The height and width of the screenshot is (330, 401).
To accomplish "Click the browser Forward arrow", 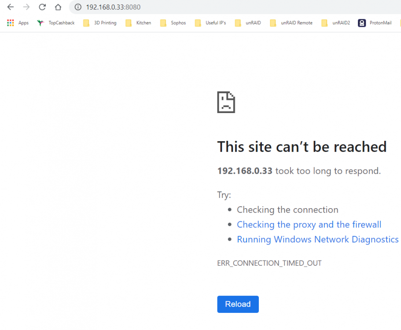I will (x=26, y=7).
